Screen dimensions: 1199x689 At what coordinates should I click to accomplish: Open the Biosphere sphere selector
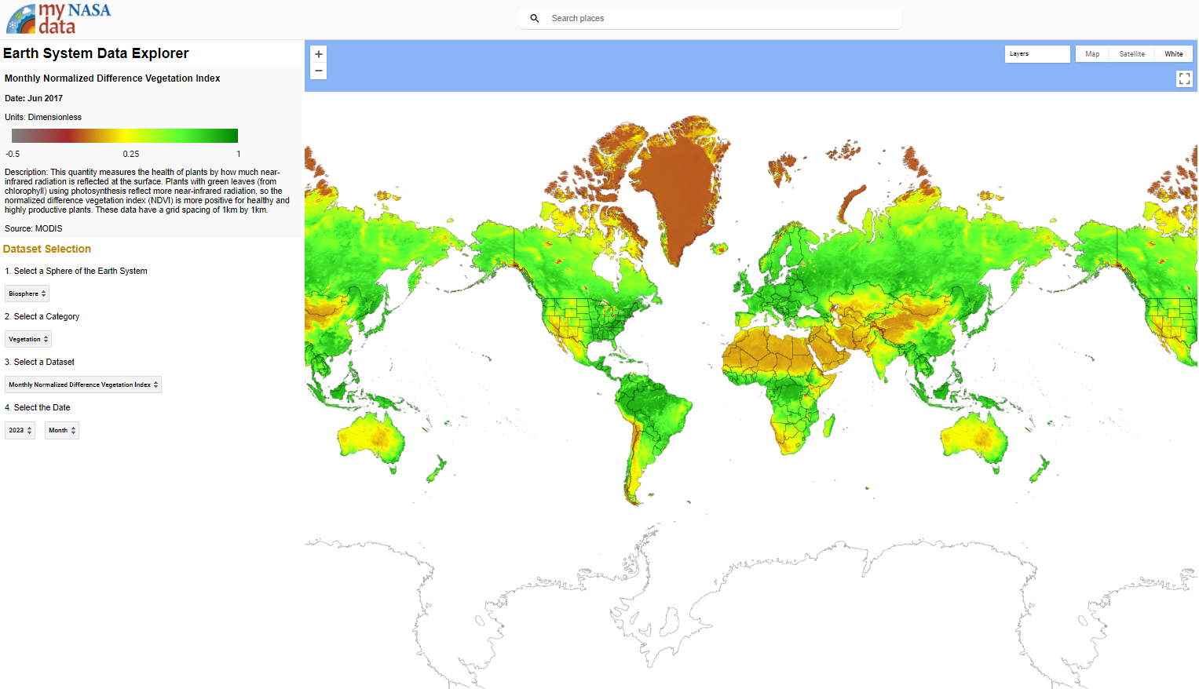pyautogui.click(x=26, y=293)
